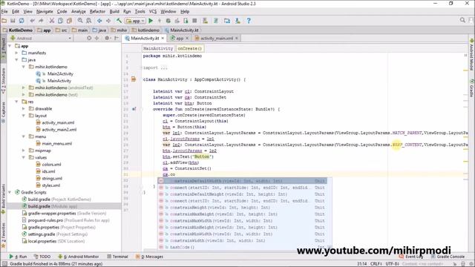Viewport: 475px width, 267px height.
Task: Collapse the res folder node
Action: [x=16, y=102]
